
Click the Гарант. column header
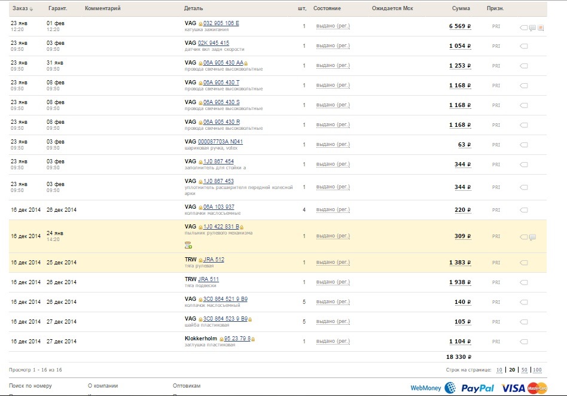[58, 8]
